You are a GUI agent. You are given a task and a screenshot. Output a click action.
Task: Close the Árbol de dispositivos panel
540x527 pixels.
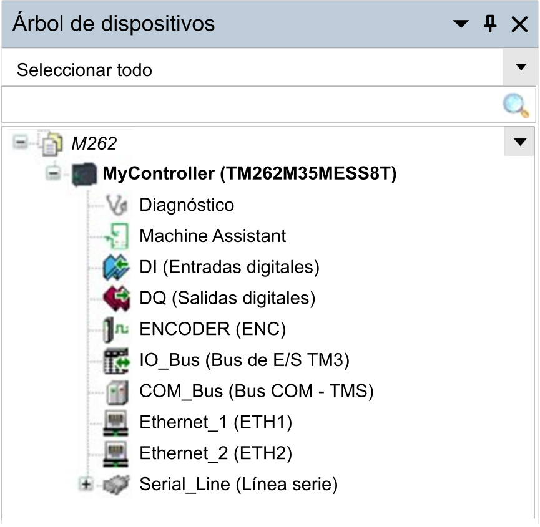tap(519, 24)
